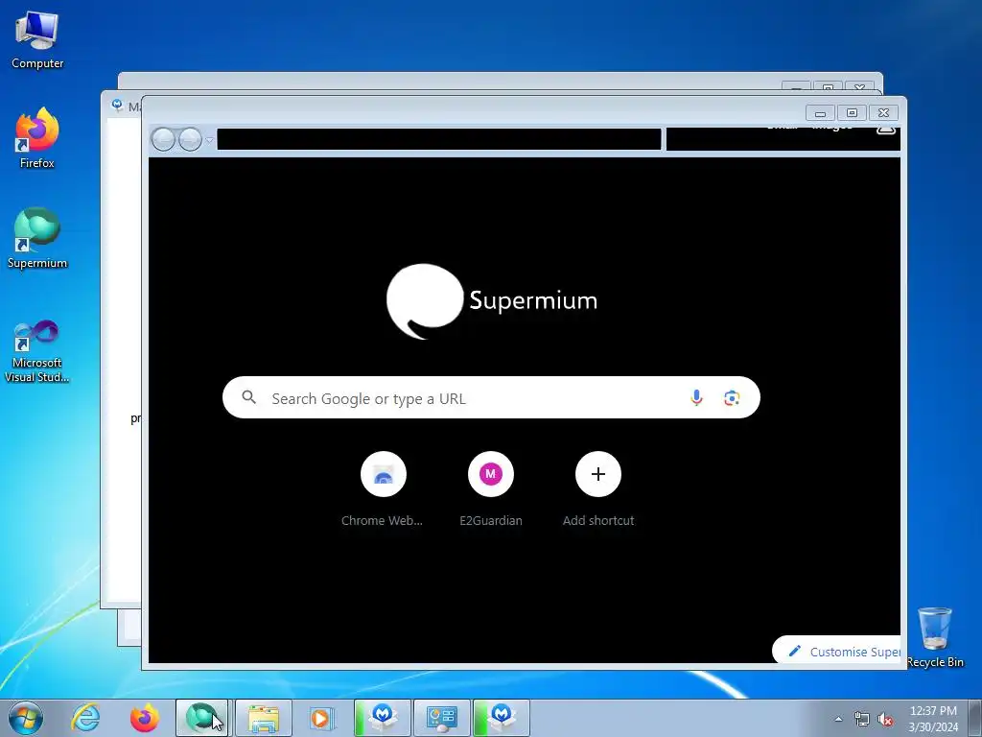This screenshot has height=737, width=982.
Task: Select the Recycle Bin desktop icon
Action: click(935, 637)
